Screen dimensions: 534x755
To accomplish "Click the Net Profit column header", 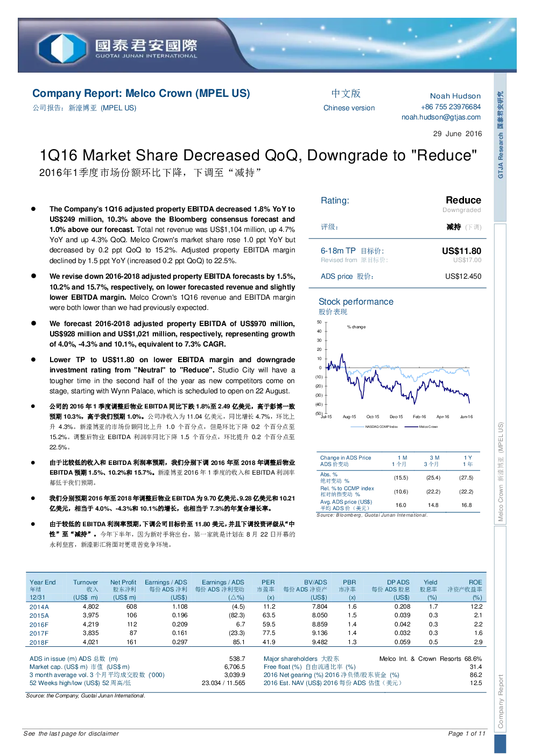I will (123, 582).
